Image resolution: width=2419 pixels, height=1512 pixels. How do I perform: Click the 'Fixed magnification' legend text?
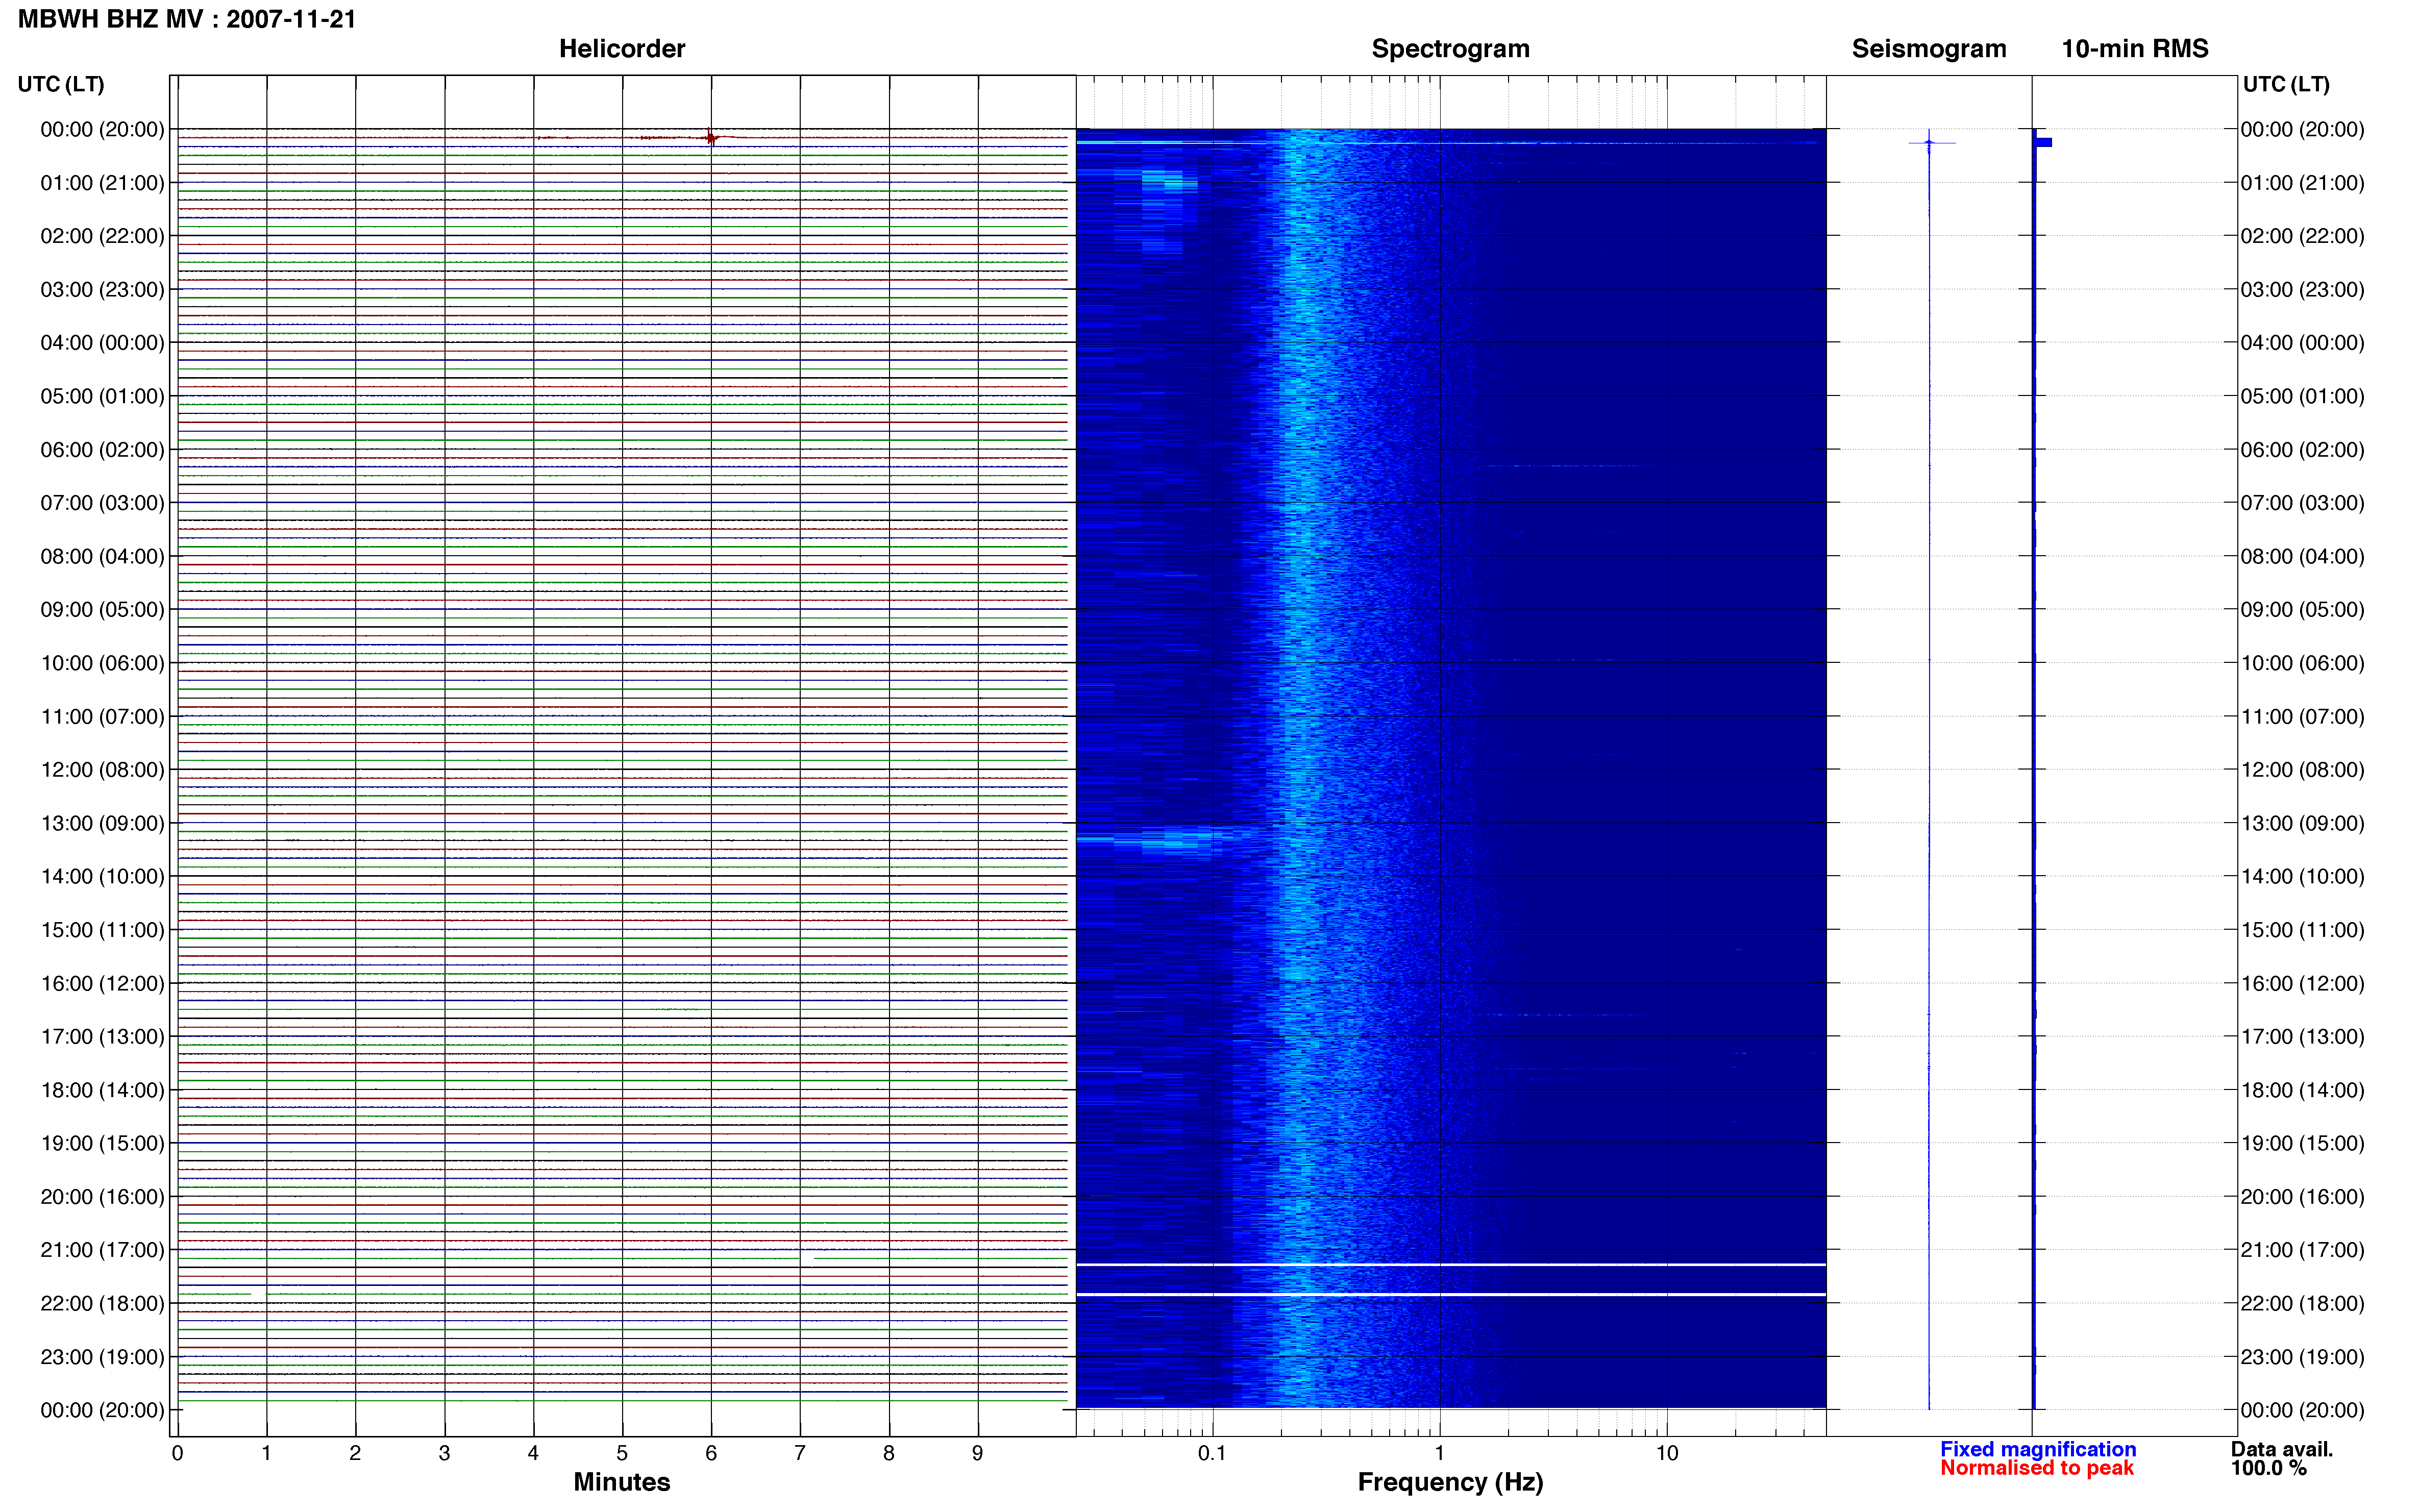[2038, 1449]
